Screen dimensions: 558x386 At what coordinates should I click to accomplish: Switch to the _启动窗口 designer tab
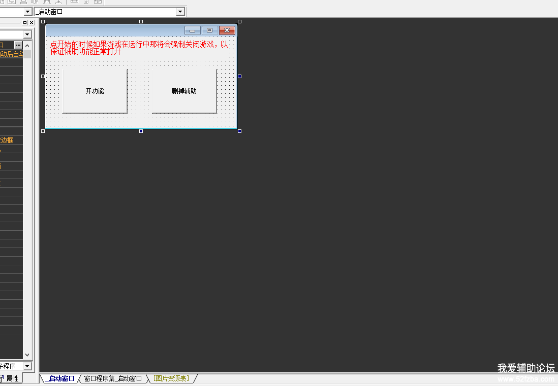pos(60,378)
